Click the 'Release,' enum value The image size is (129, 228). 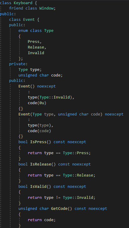37,47
